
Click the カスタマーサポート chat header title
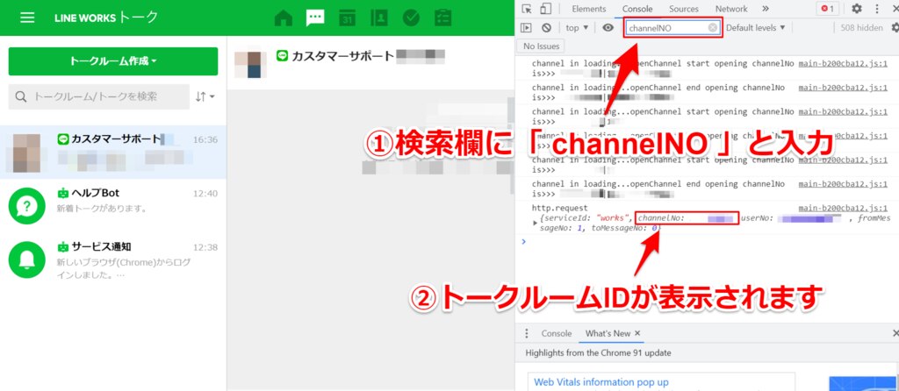click(x=343, y=56)
